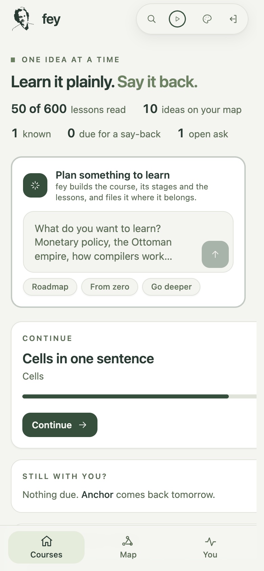Viewport: 264px width, 571px height.
Task: Open the Cells in one sentence title
Action: click(88, 359)
